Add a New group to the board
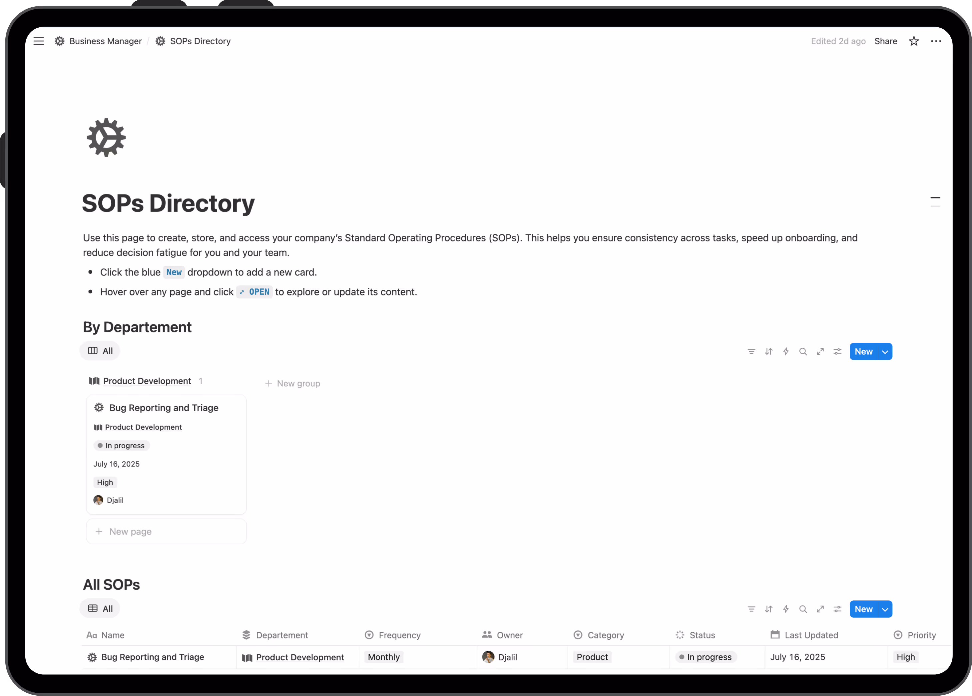Screen dimensions: 972x696 [292, 384]
